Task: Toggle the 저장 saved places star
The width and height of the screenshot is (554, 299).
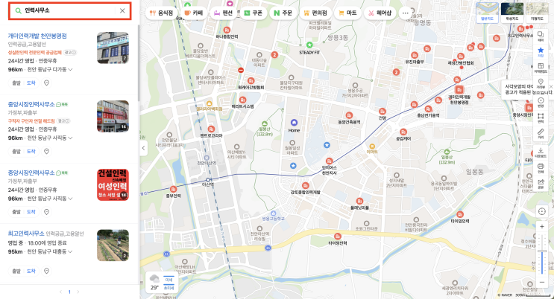Action: pos(541,52)
